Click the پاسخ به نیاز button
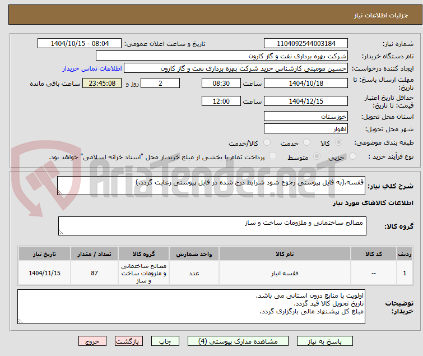The image size is (423, 356). tap(324, 341)
